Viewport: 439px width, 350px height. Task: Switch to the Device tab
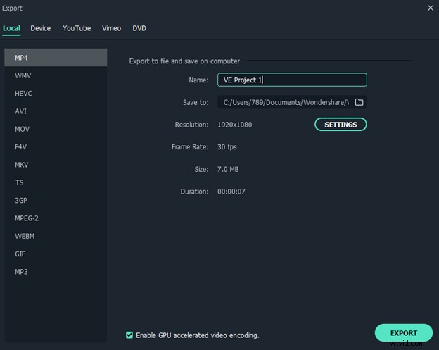coord(40,28)
